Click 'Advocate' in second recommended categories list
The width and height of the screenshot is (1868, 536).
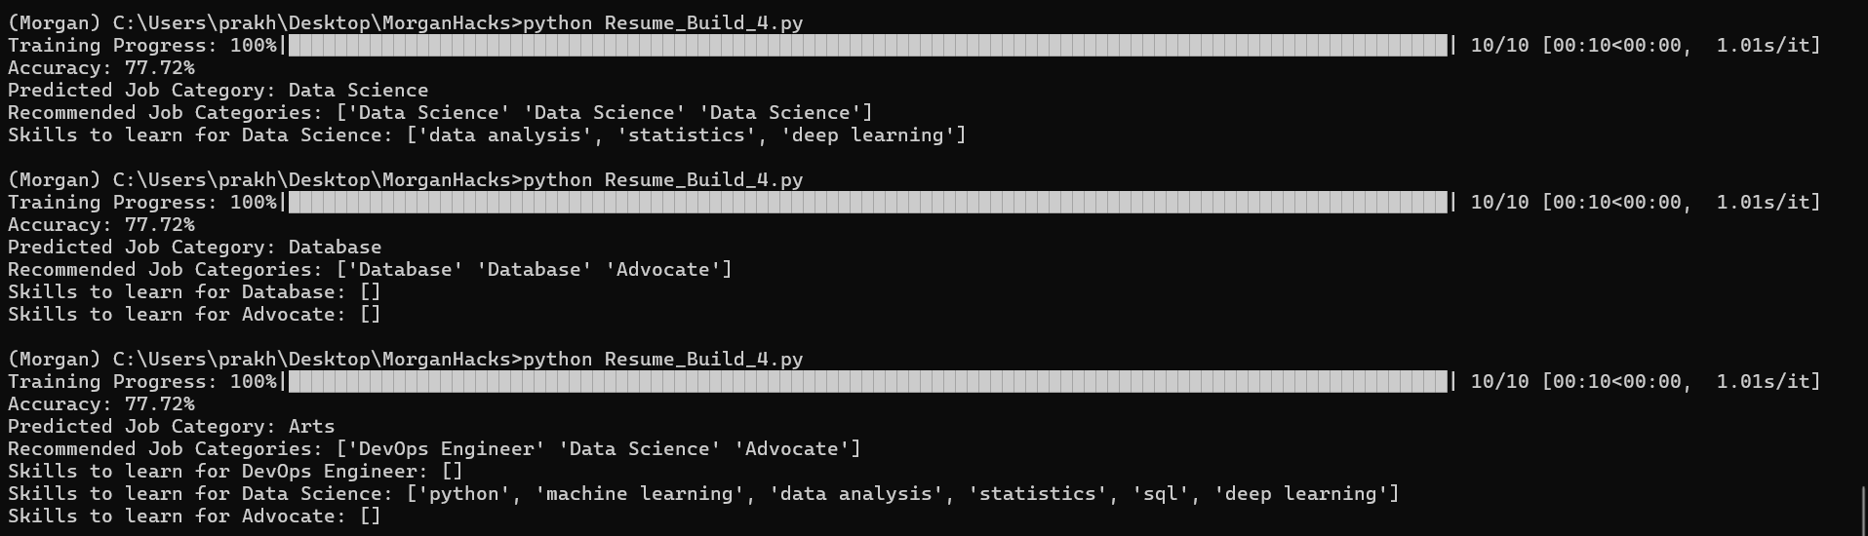coord(663,269)
